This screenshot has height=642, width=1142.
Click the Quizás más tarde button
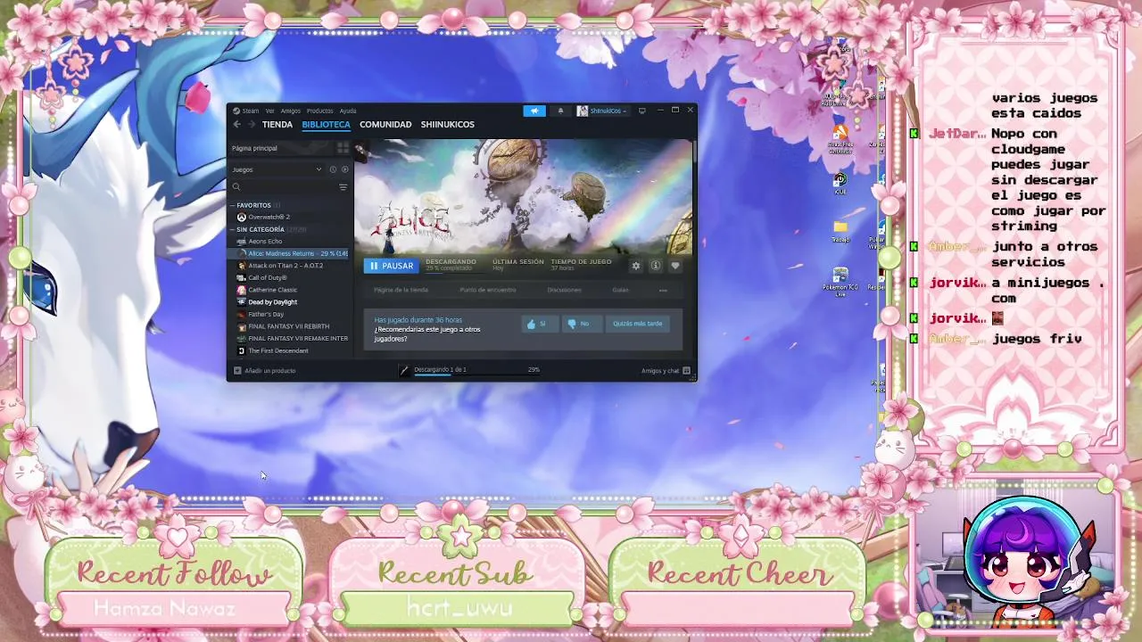point(638,324)
